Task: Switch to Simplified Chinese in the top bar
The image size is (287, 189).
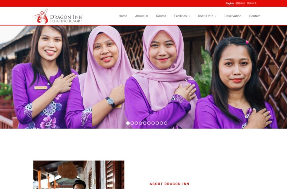Action: pyautogui.click(x=240, y=3)
